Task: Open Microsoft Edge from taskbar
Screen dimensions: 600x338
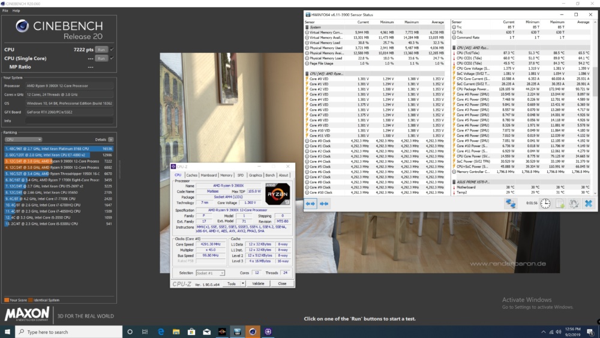Action: 161,332
